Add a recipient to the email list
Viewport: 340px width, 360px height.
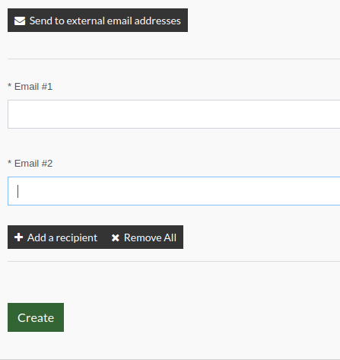coord(56,237)
